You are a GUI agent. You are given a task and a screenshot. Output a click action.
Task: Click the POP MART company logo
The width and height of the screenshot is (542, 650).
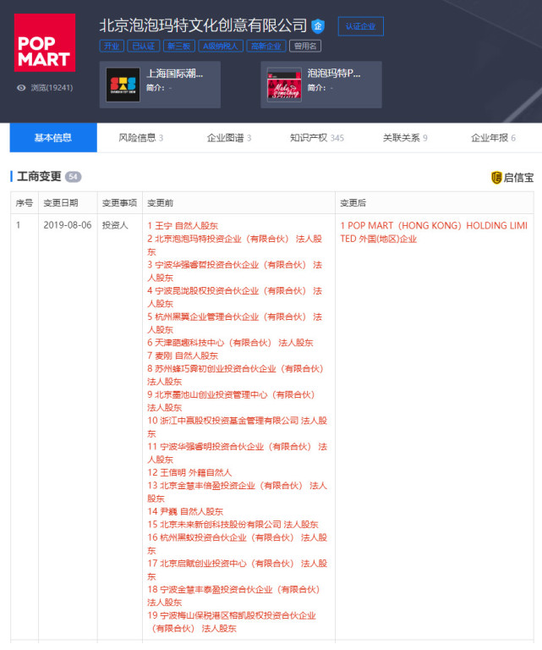point(45,42)
